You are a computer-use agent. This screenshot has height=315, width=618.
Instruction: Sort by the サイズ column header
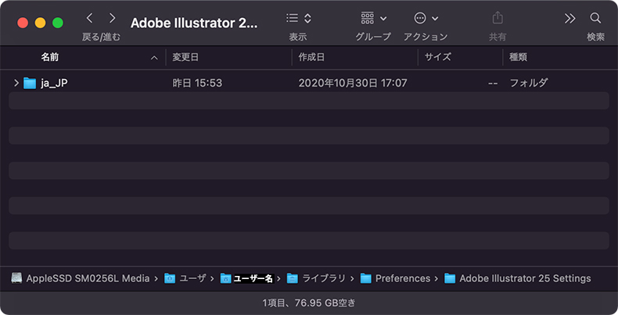pyautogui.click(x=437, y=57)
